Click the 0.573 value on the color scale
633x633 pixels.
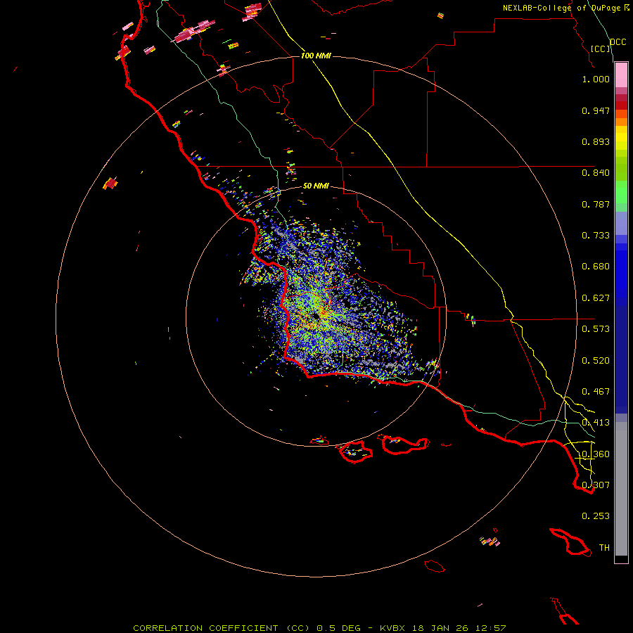(x=596, y=329)
